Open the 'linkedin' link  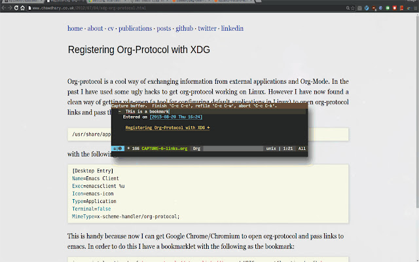click(x=232, y=29)
